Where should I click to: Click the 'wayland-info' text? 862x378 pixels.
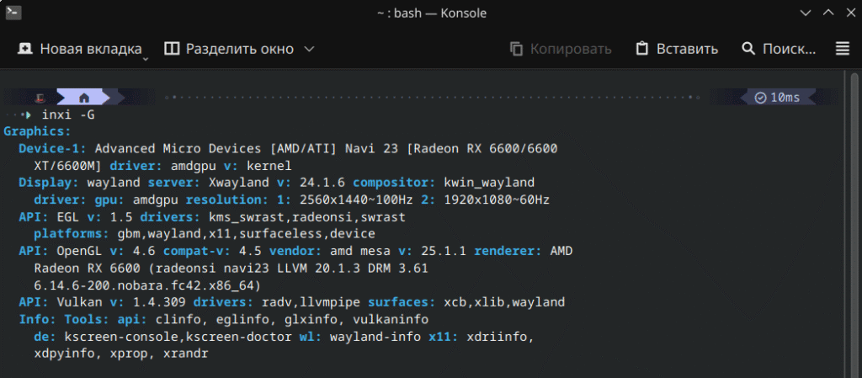point(375,336)
